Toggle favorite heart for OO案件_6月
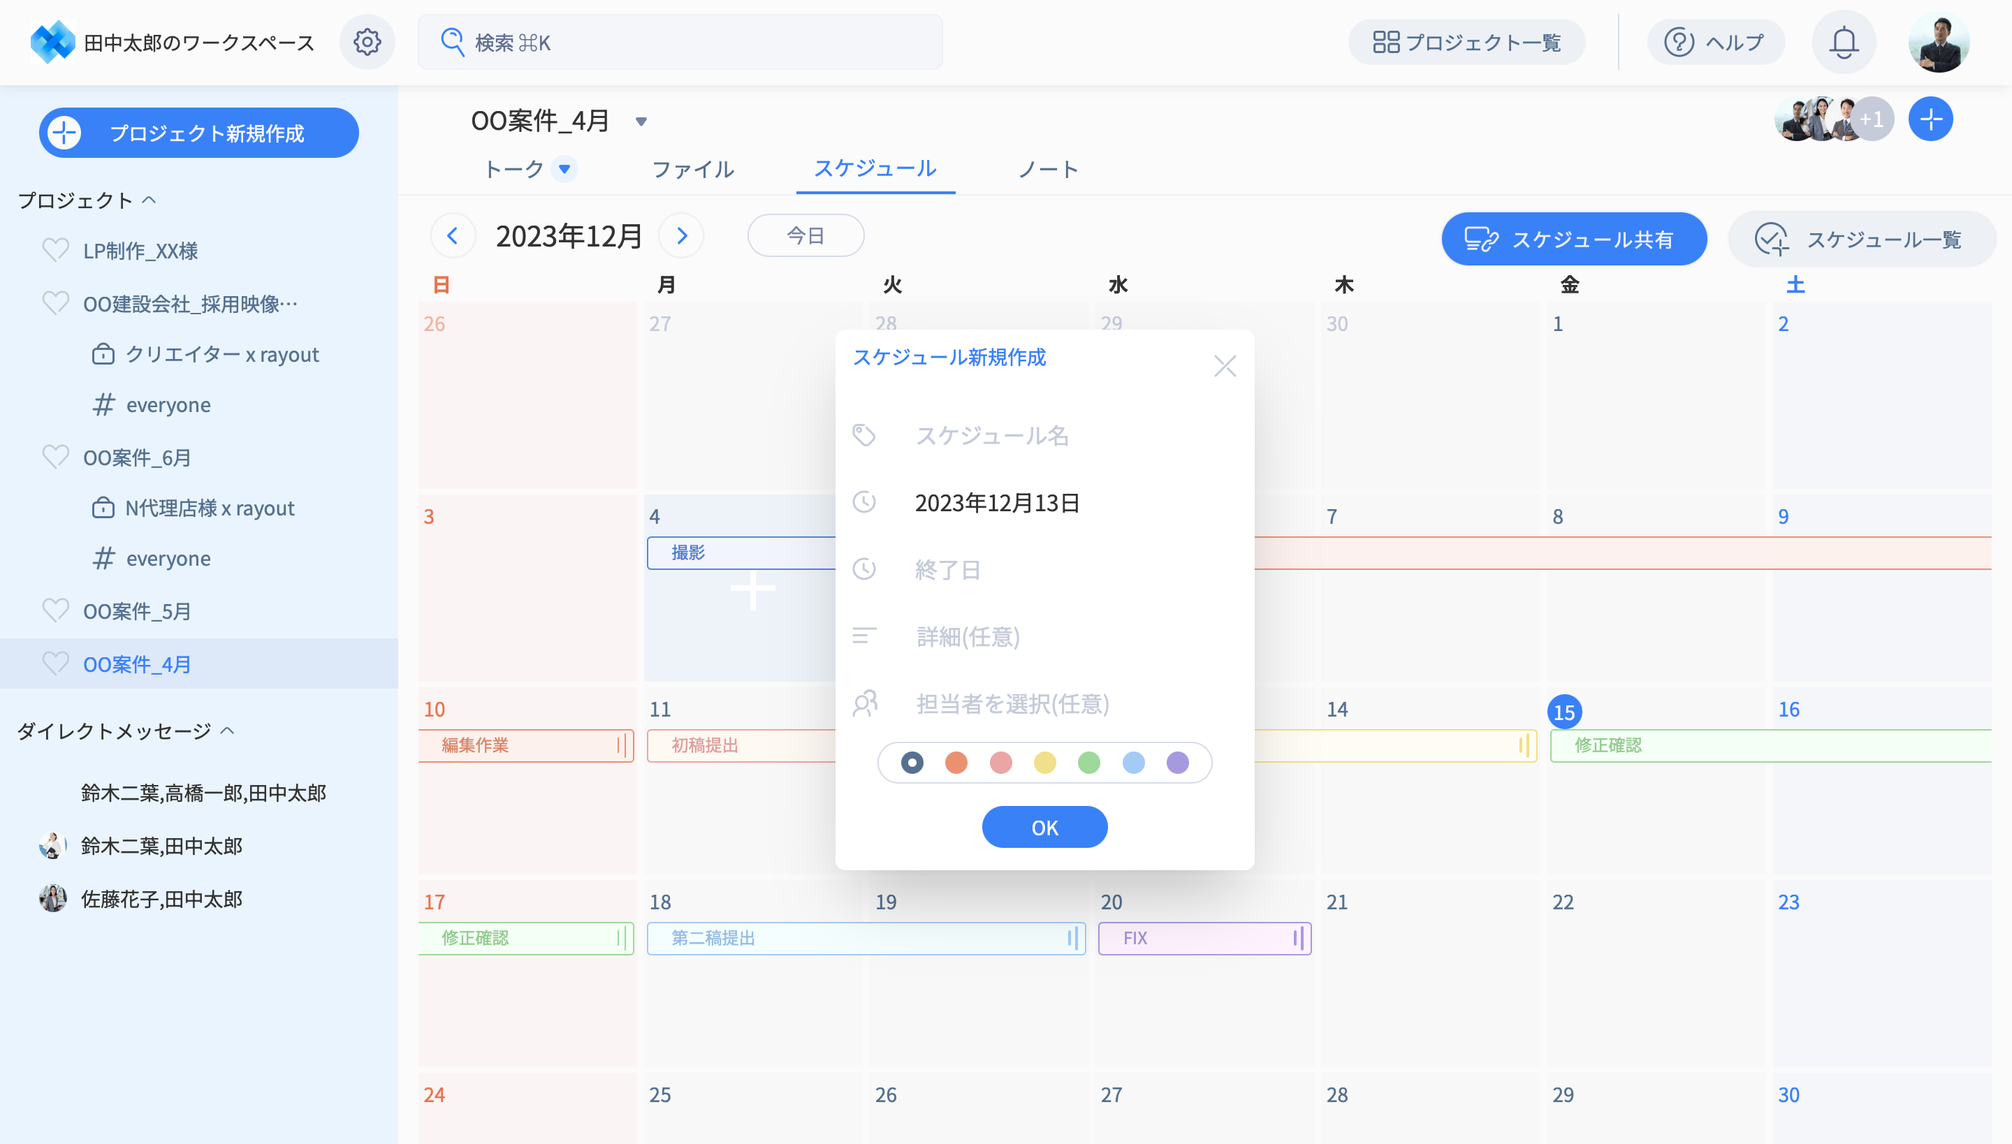The height and width of the screenshot is (1144, 2012). (x=55, y=457)
